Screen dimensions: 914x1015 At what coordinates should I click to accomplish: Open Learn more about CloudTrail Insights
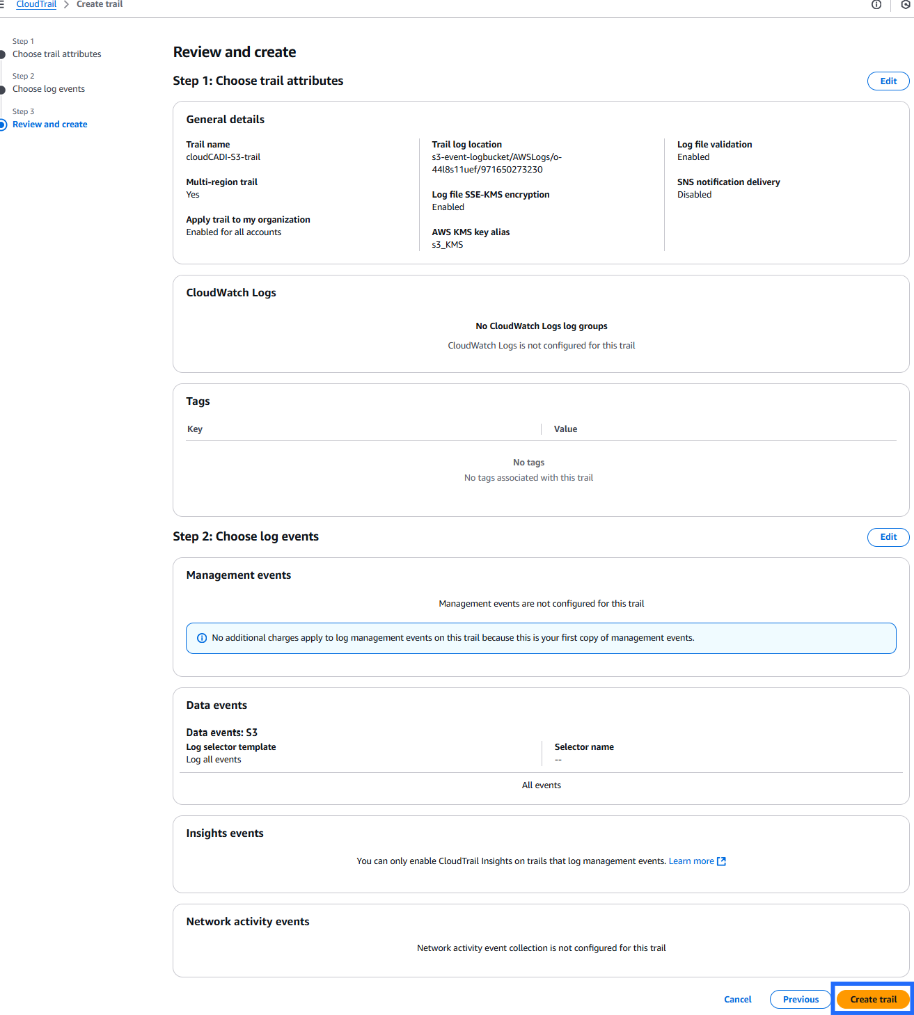pyautogui.click(x=691, y=861)
